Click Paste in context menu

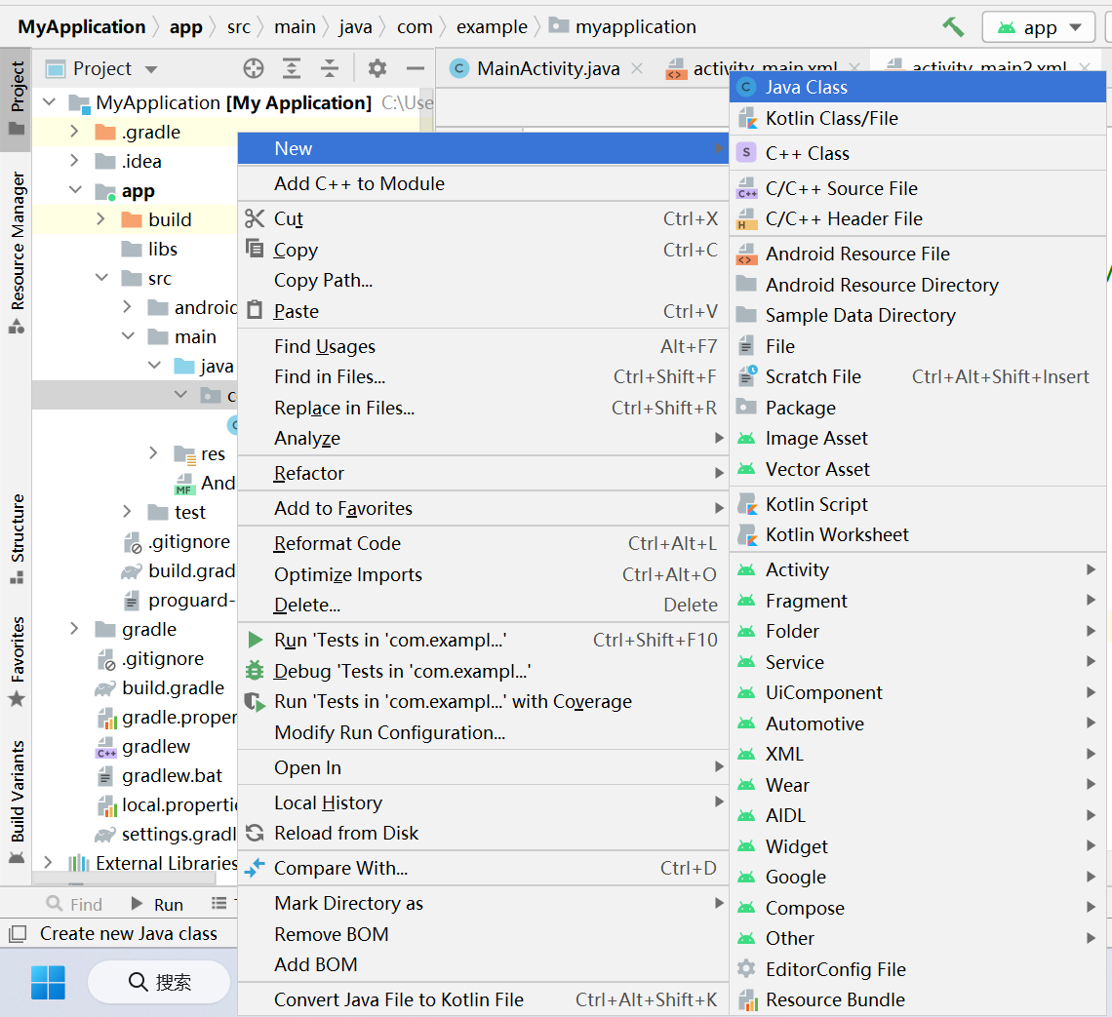click(483, 311)
